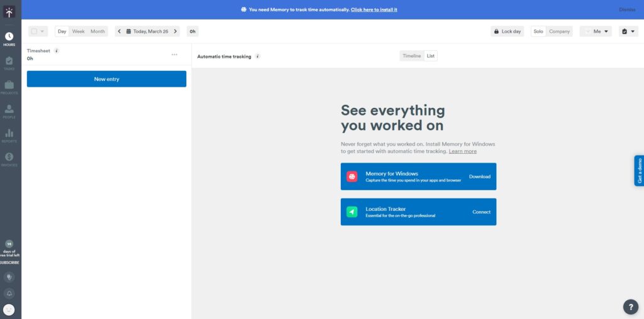Click the Memory for Windows brain icon

352,176
